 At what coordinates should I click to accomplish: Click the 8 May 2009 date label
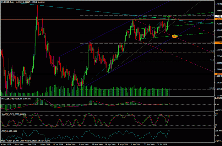point(123,145)
